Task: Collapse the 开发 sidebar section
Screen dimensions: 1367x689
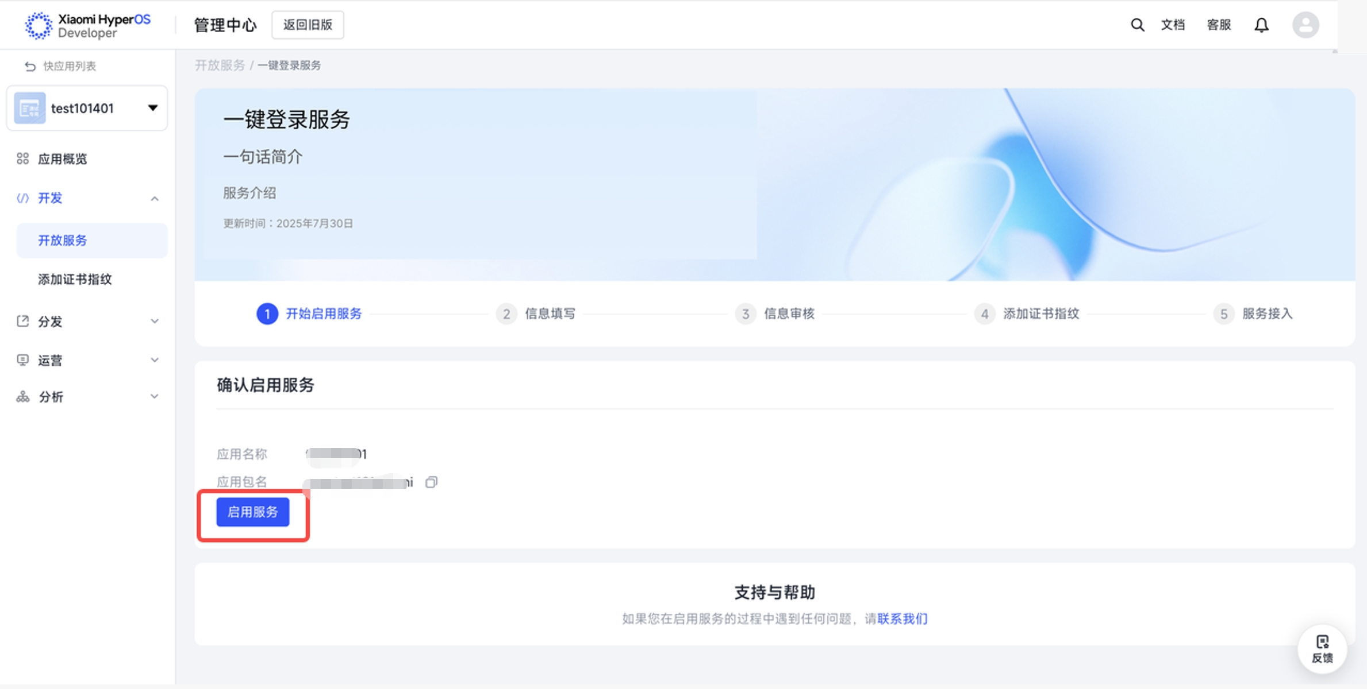Action: (154, 199)
